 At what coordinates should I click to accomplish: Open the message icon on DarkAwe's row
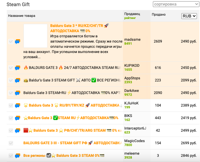[x=17, y=93]
